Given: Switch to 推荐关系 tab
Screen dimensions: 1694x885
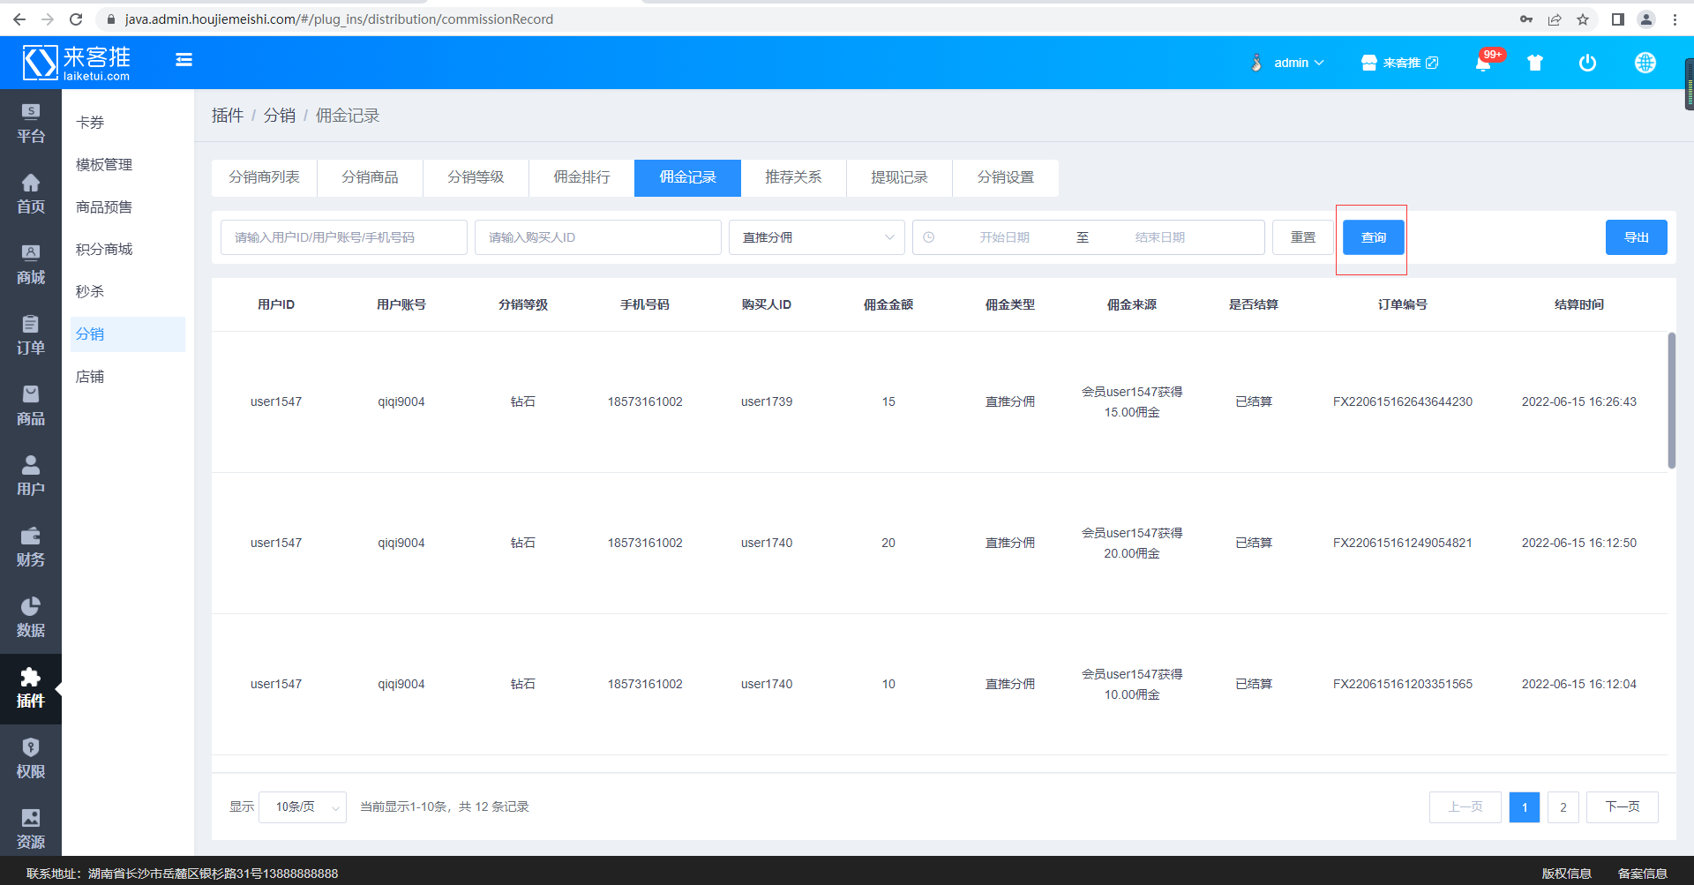Looking at the screenshot, I should pyautogui.click(x=794, y=177).
